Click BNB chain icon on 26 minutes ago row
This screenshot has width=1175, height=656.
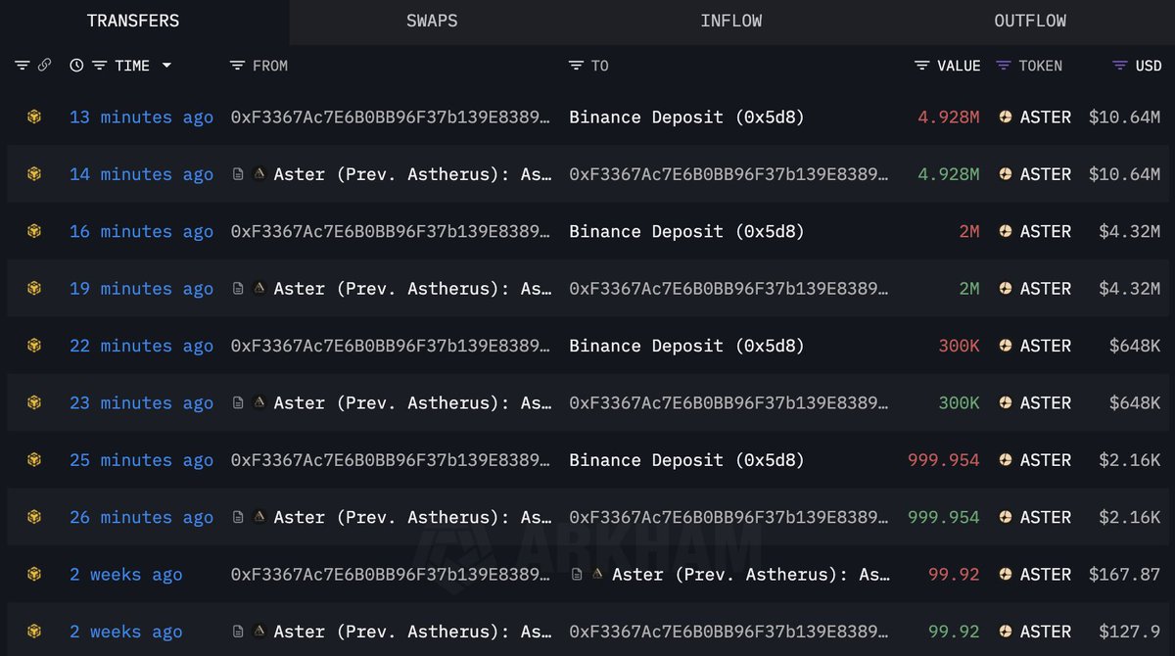click(34, 517)
